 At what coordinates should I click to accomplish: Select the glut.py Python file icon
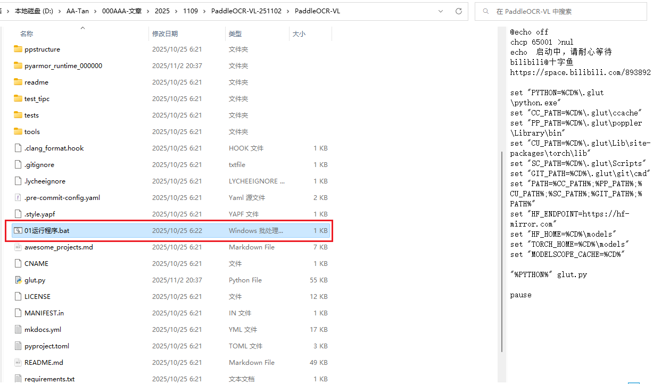pyautogui.click(x=18, y=280)
